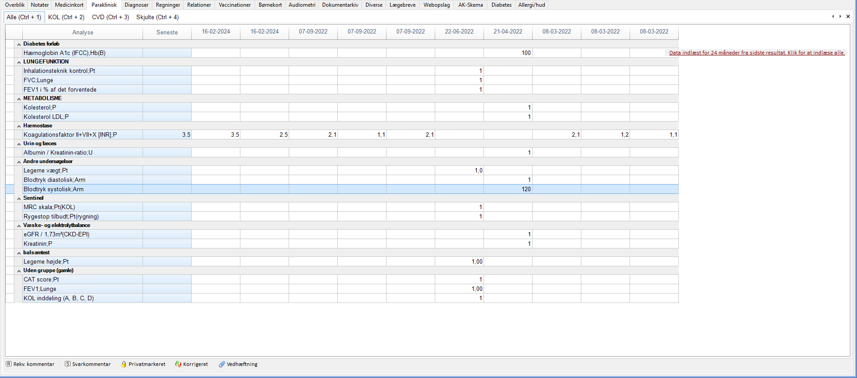Select the CVD (Ctrl + 3) sub-tab
This screenshot has height=378, width=857.
[110, 17]
